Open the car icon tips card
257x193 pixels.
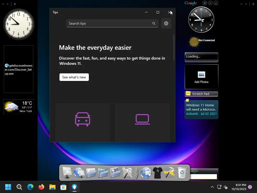coord(83,122)
